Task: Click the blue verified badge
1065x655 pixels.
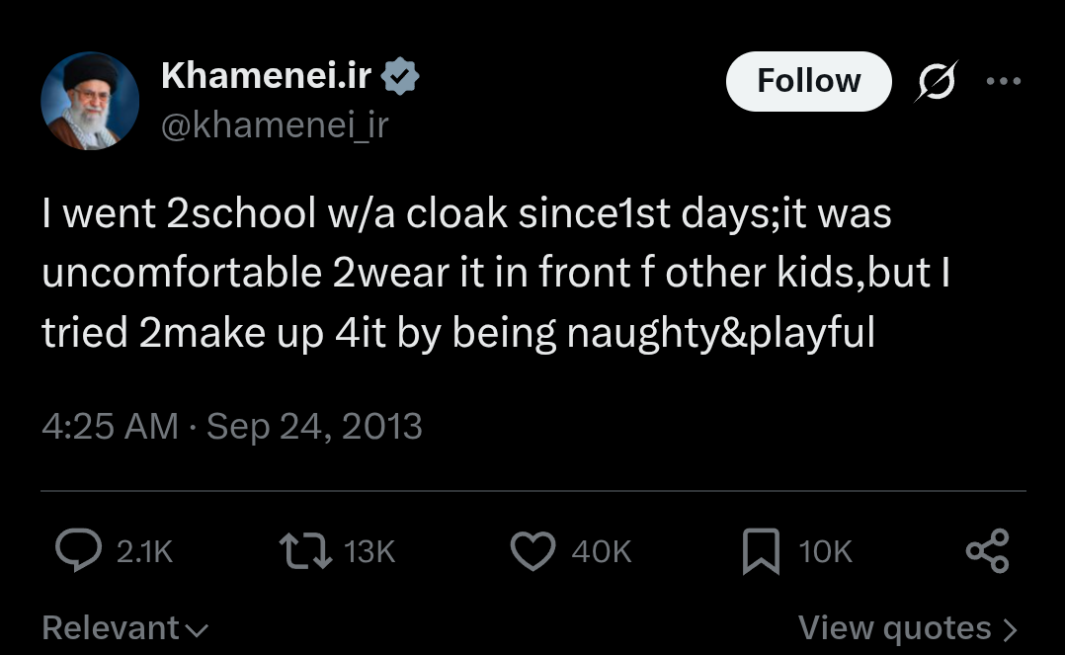Action: [x=400, y=75]
